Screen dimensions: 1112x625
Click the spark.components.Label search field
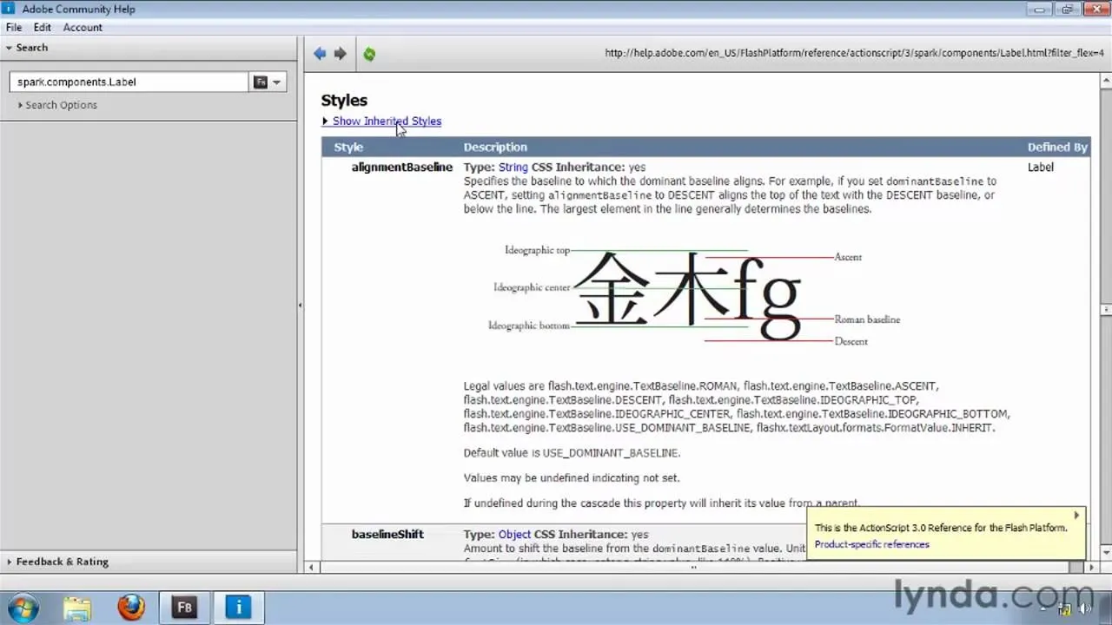coord(129,82)
